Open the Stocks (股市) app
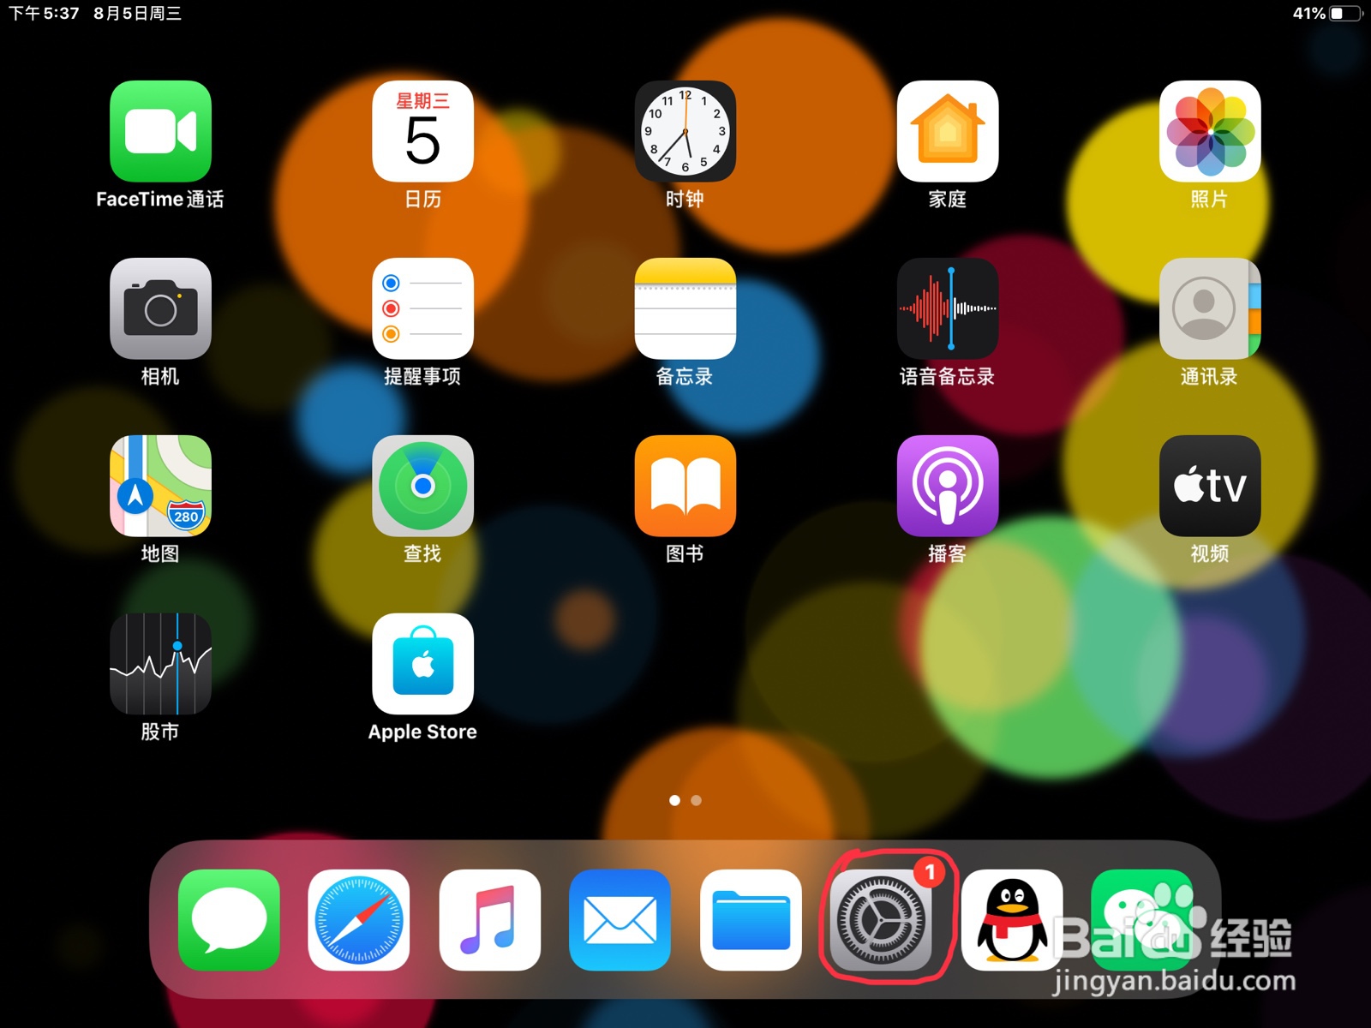 160,664
